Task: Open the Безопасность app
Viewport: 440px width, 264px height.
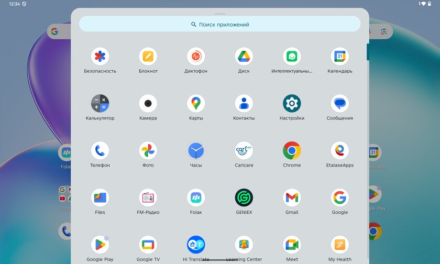Action: tap(100, 57)
